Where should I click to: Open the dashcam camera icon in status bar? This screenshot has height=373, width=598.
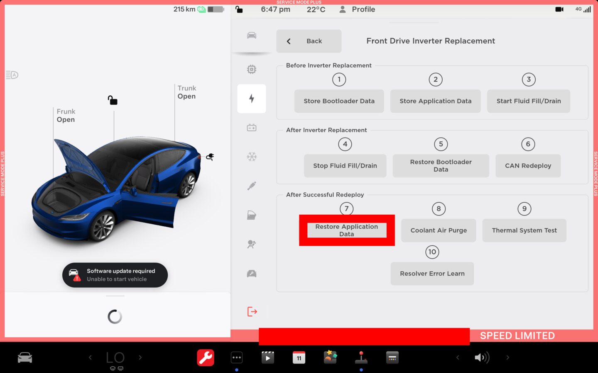point(559,9)
